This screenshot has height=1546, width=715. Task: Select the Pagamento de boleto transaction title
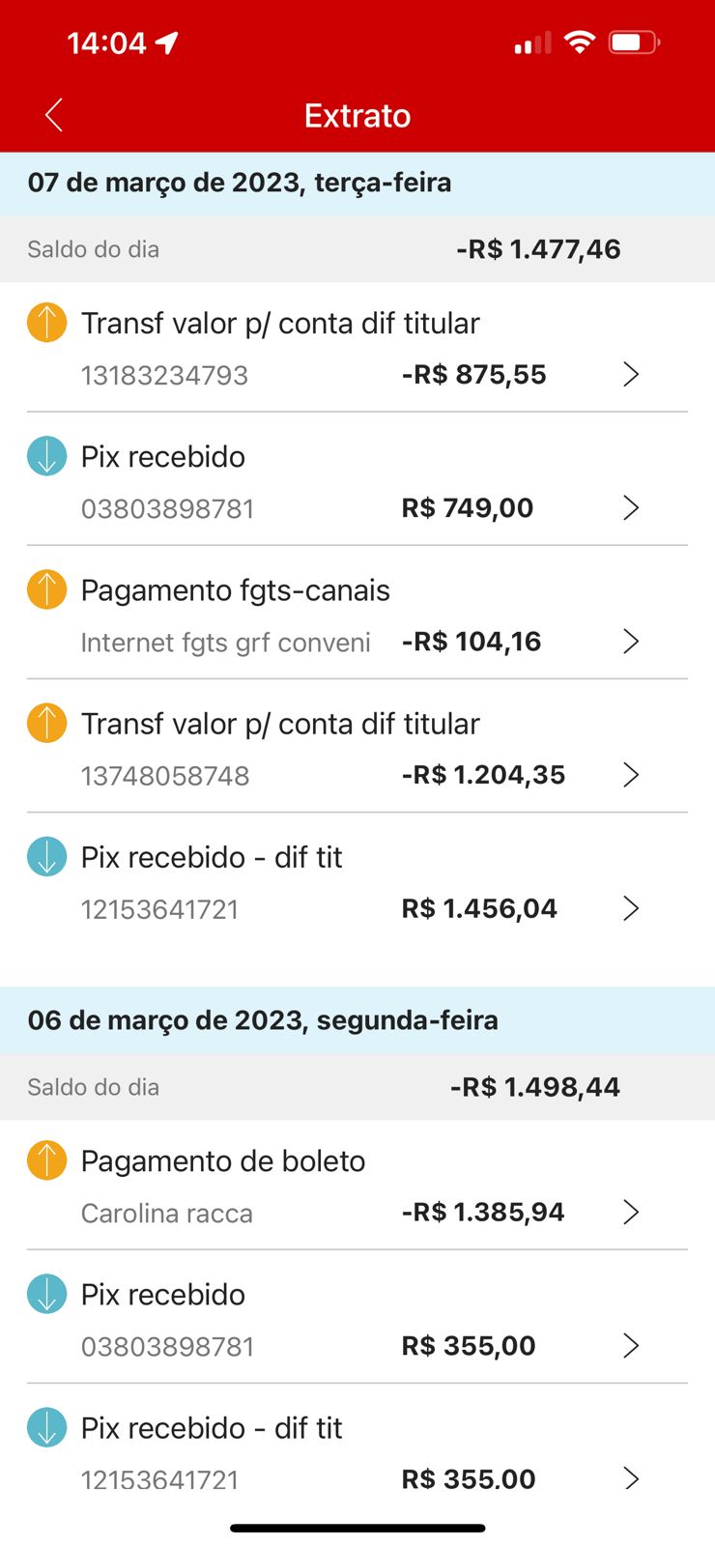click(223, 1161)
